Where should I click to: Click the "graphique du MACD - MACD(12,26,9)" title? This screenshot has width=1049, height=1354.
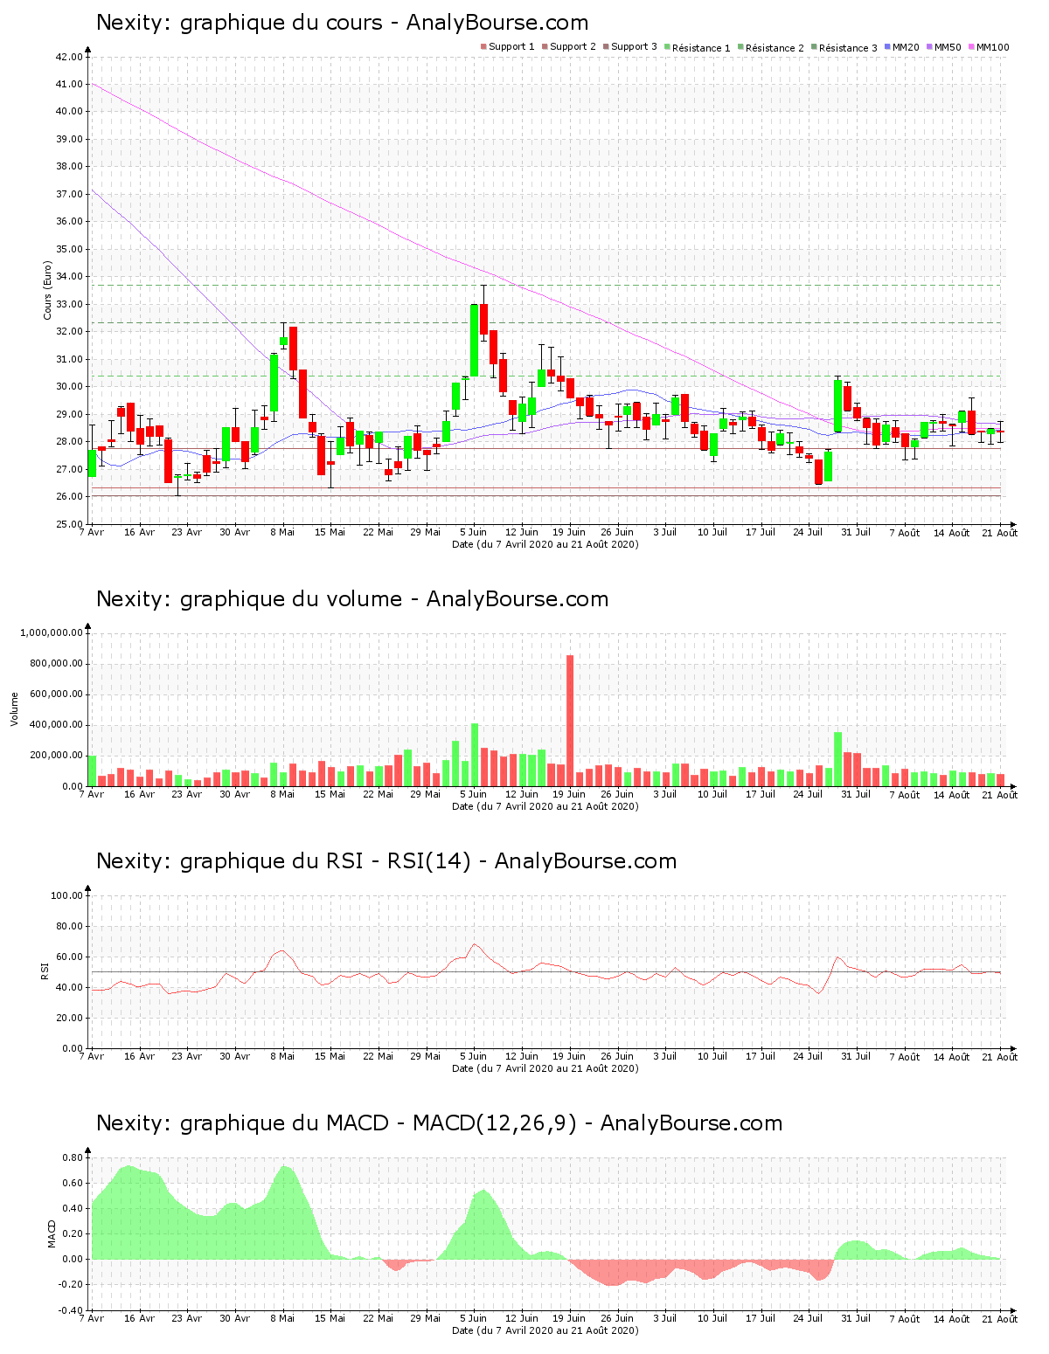click(378, 1123)
